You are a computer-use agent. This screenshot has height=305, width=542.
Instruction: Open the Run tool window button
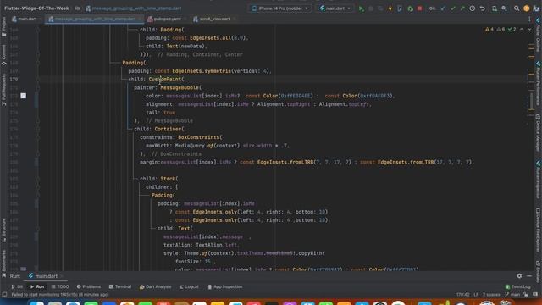tap(37, 286)
